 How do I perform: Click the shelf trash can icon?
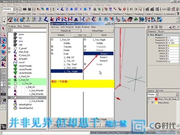[x=178, y=14]
